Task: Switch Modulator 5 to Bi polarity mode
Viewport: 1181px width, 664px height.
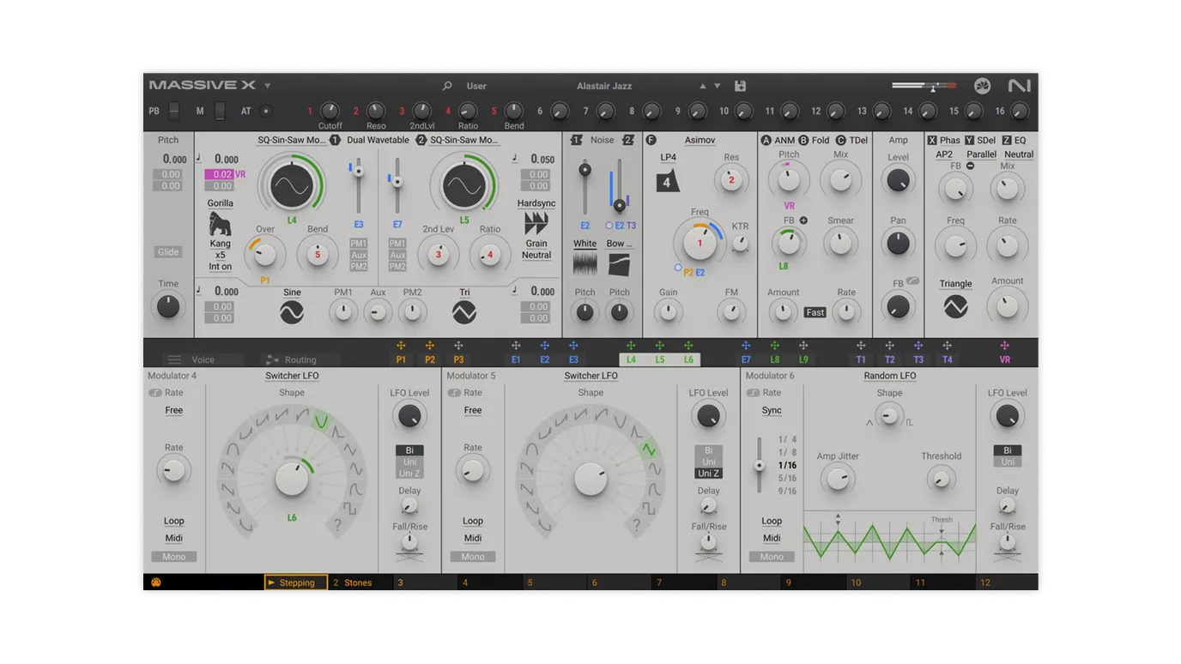Action: click(708, 450)
